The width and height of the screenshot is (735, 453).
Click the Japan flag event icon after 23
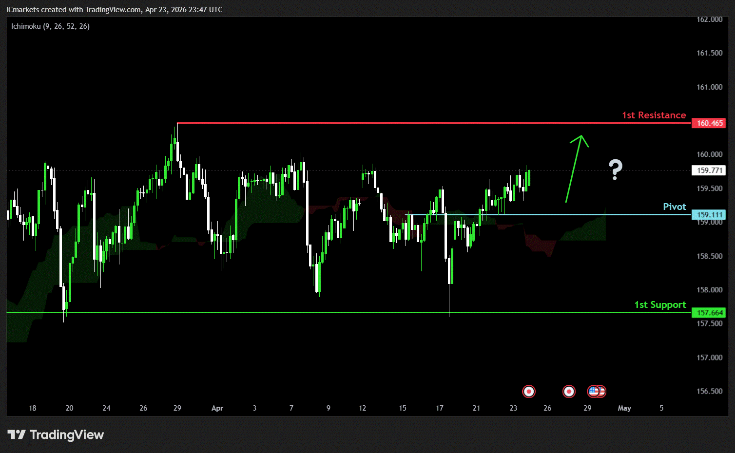pyautogui.click(x=529, y=391)
